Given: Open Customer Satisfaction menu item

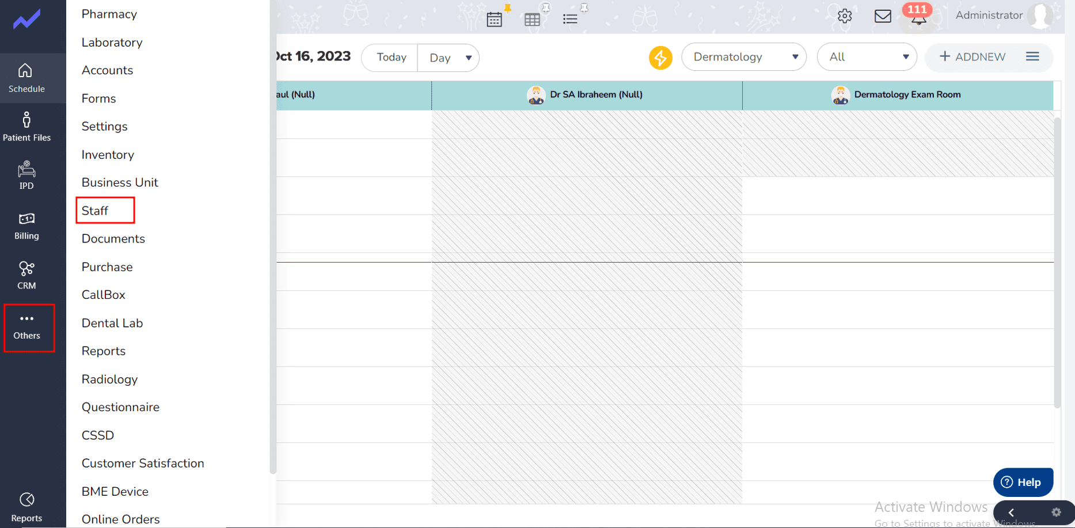Looking at the screenshot, I should (x=143, y=464).
